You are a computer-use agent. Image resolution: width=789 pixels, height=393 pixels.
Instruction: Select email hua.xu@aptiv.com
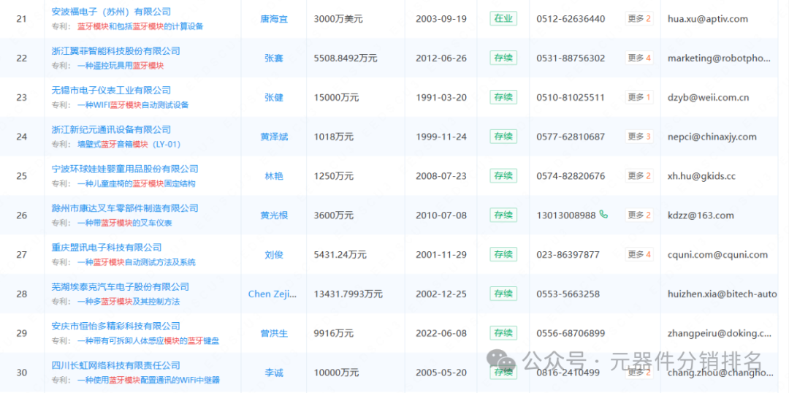707,19
